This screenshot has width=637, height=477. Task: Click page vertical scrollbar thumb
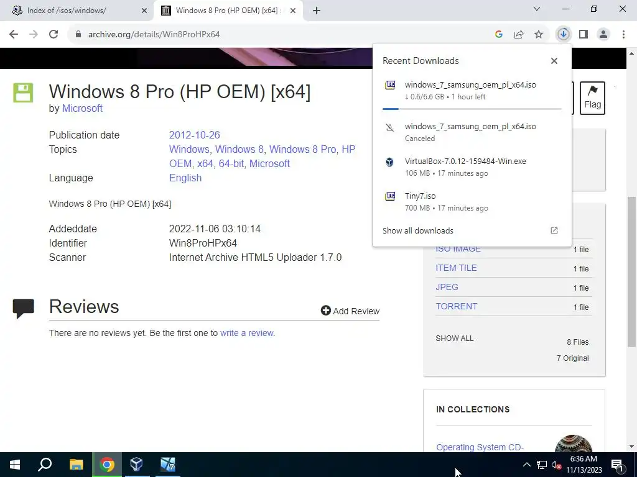click(631, 271)
